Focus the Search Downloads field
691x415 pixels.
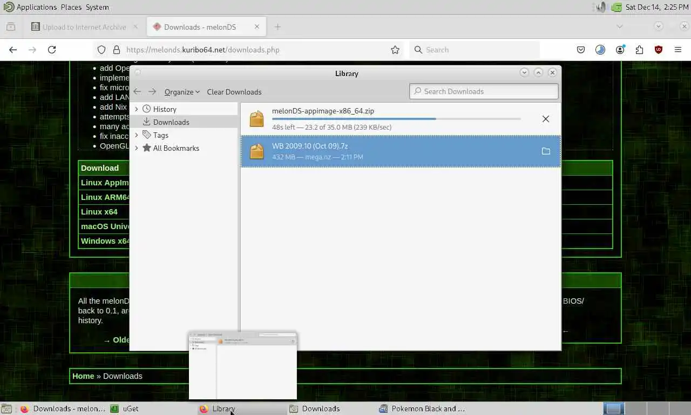(x=484, y=91)
